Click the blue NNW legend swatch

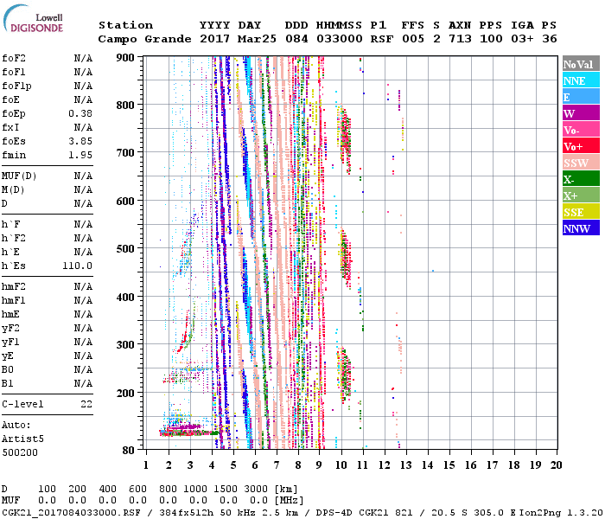click(x=579, y=228)
